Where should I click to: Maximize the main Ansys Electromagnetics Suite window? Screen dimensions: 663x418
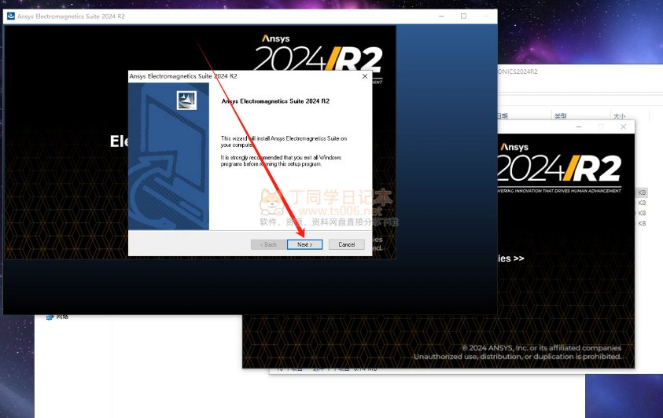tap(463, 16)
